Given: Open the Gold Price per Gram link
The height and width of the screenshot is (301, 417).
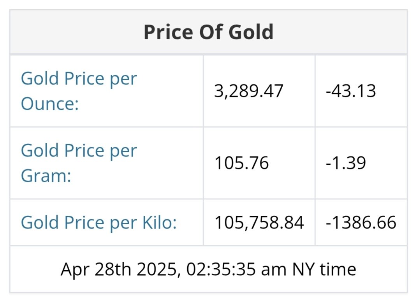Looking at the screenshot, I should pos(79,163).
